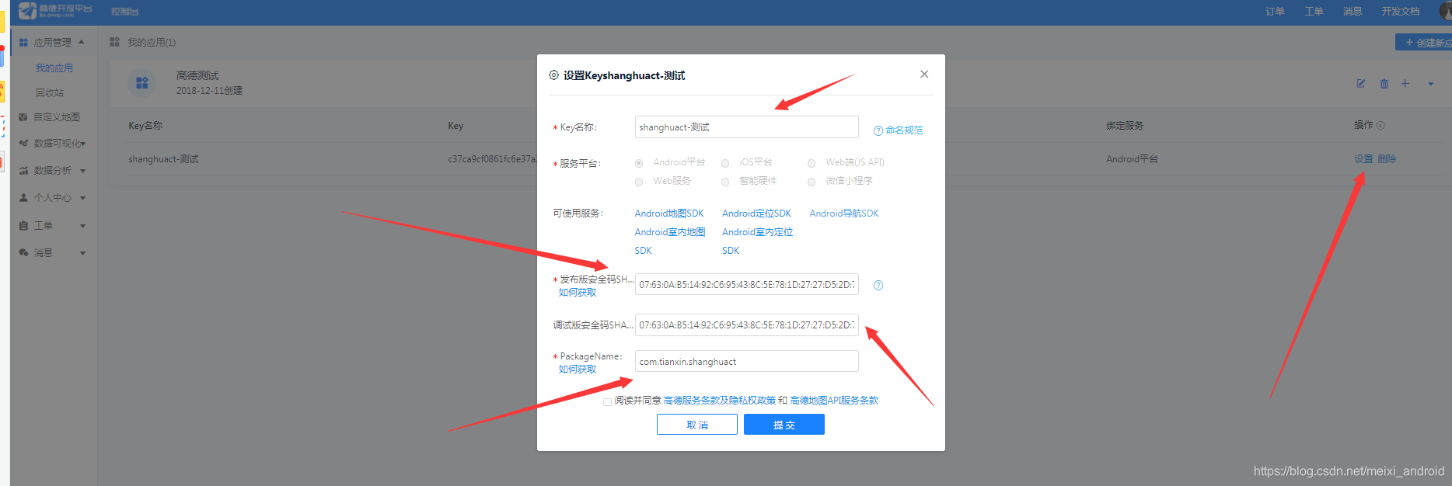Image resolution: width=1452 pixels, height=486 pixels.
Task: Close the 设置Key dialog with the X
Action: tap(924, 75)
